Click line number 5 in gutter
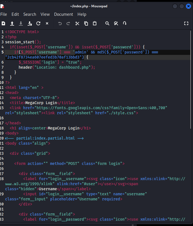193x226 pixels. pyautogui.click(x=3, y=52)
